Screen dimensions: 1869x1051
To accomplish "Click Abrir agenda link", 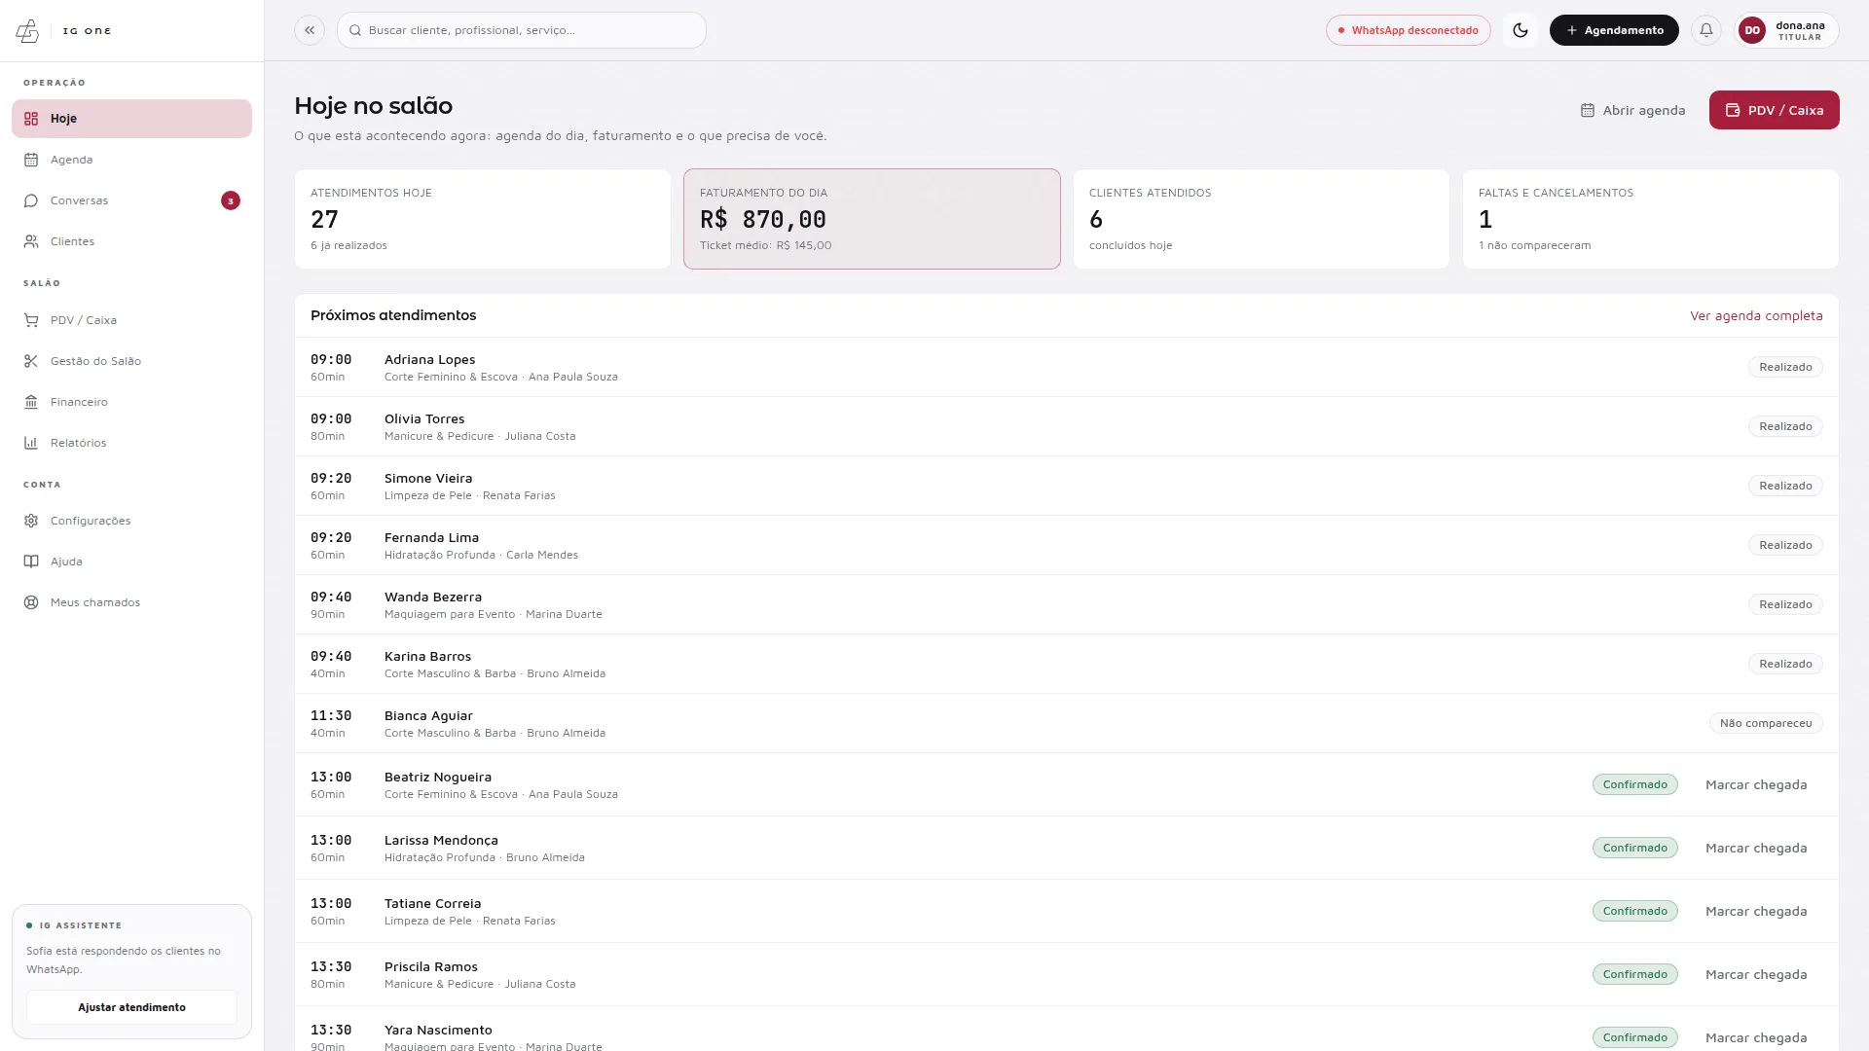I will [x=1632, y=110].
